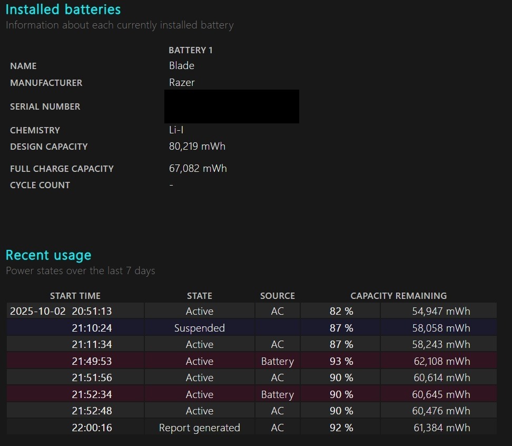Click the 2025-10-02 20:51:13 start time cell

point(61,311)
